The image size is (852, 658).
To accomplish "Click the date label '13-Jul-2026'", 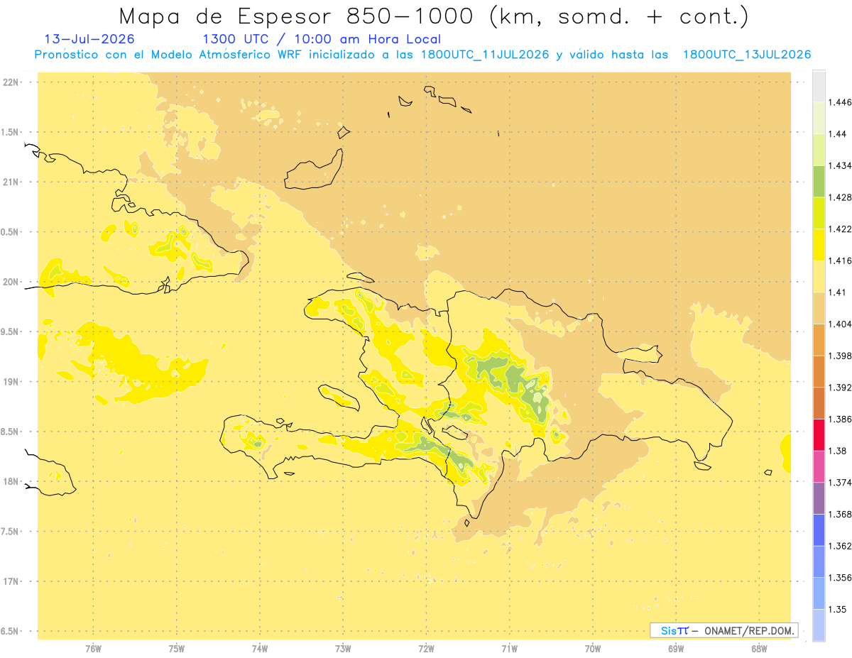I will 89,39.
